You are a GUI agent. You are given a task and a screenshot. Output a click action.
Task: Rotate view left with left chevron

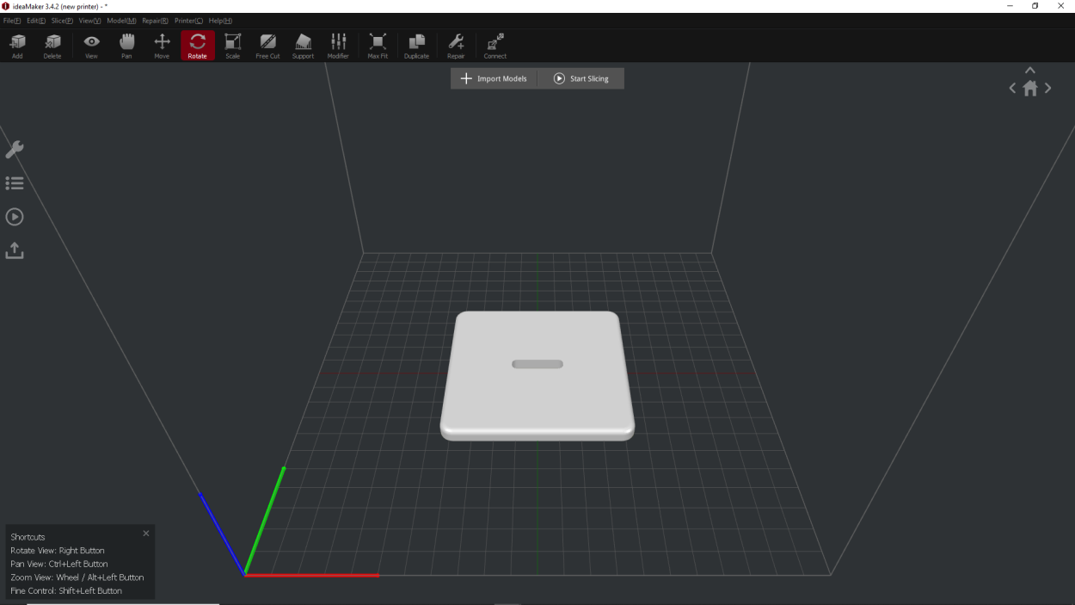pos(1012,88)
